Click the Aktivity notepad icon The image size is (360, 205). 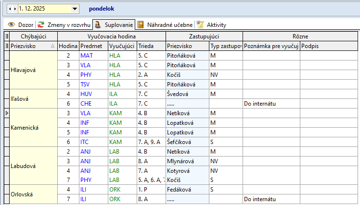tap(200, 24)
